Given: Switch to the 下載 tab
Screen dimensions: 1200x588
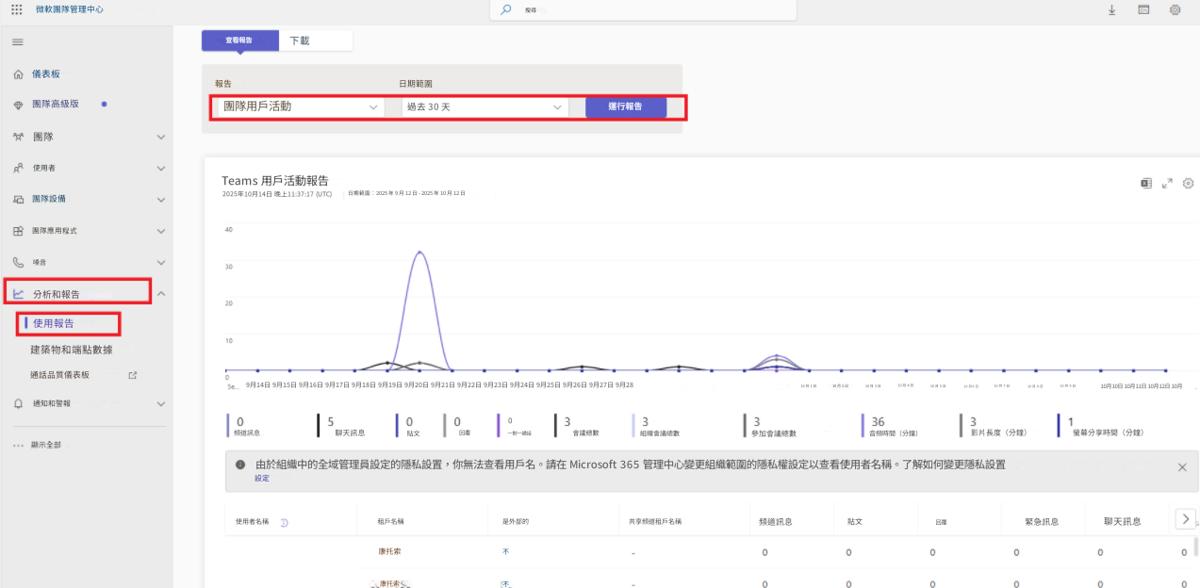Looking at the screenshot, I should (316, 41).
